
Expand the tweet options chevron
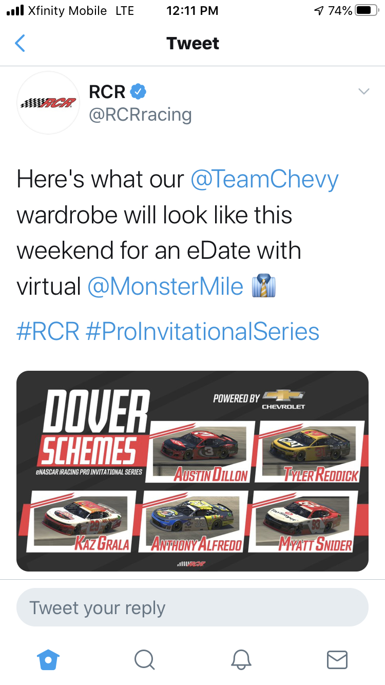pyautogui.click(x=363, y=92)
